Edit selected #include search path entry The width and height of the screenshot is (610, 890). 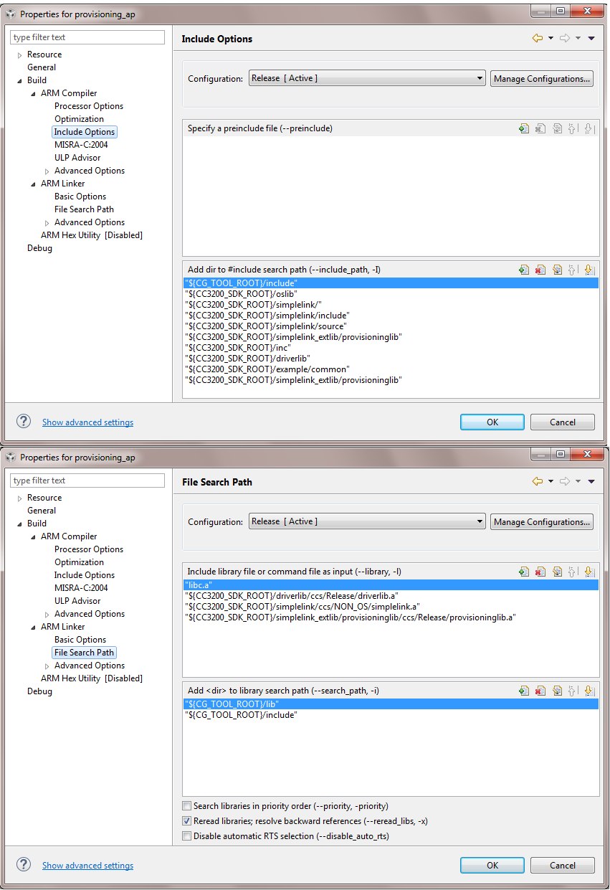click(x=557, y=270)
